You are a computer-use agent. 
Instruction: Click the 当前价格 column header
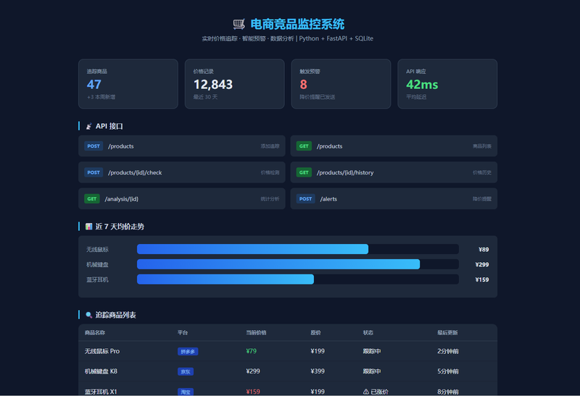click(x=257, y=332)
